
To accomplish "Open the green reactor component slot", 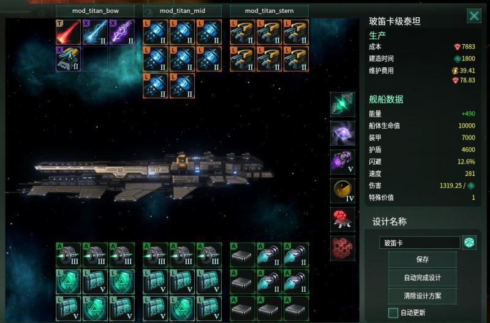I will coord(342,104).
